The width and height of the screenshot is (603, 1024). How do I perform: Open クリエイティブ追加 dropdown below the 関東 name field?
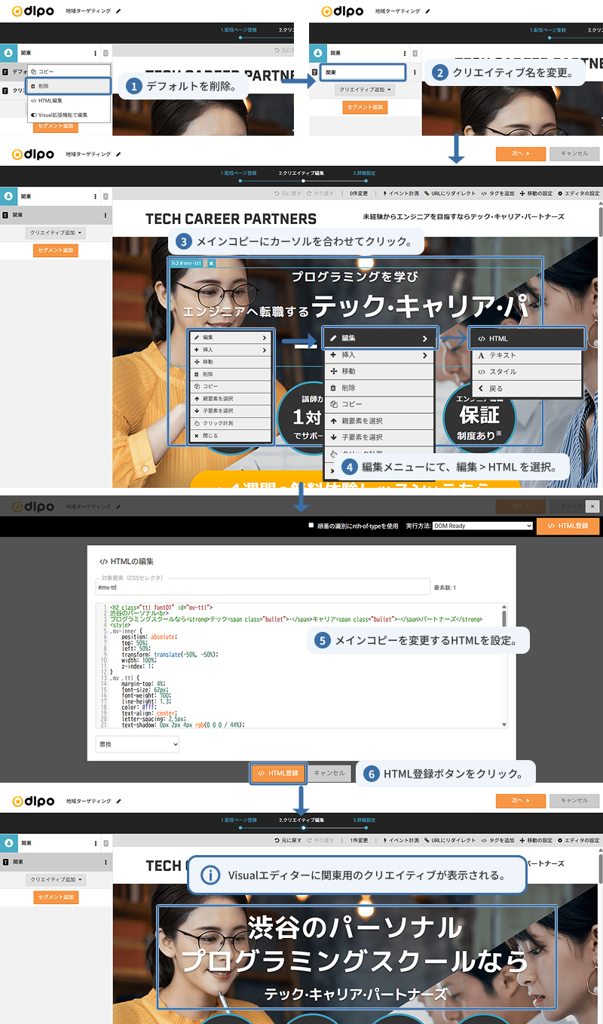365,90
